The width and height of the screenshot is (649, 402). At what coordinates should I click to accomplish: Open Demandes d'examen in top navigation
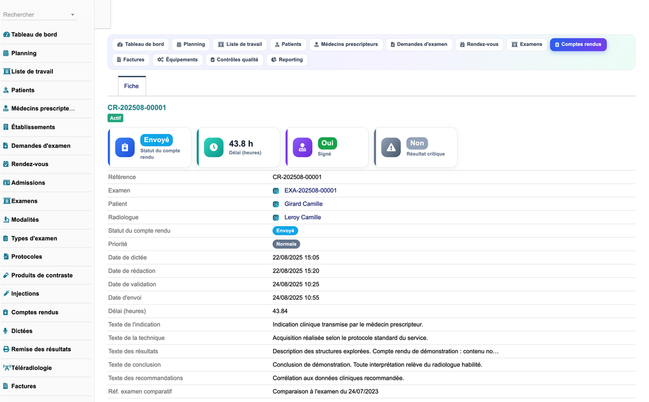pos(419,44)
